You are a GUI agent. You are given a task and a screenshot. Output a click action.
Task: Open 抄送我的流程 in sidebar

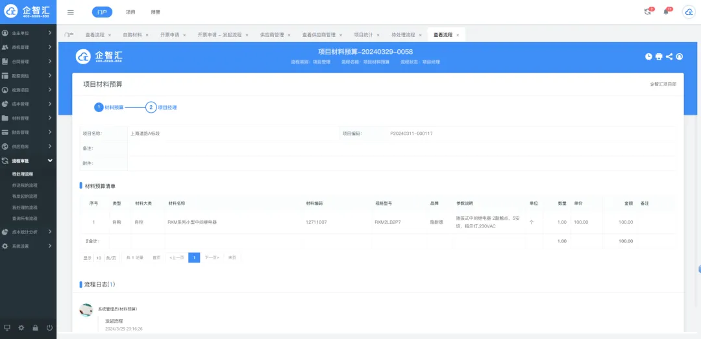click(x=25, y=185)
